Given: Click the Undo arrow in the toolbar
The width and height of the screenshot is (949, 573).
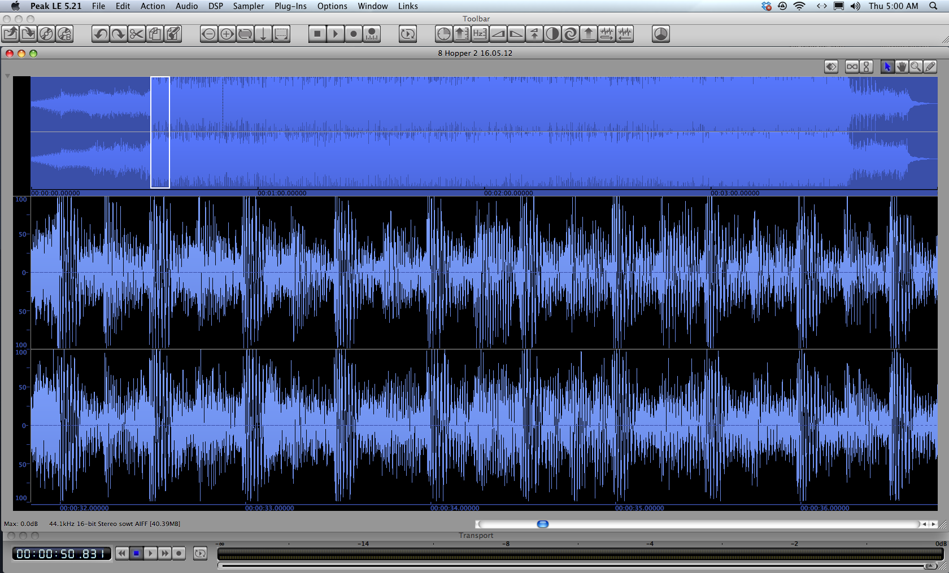Looking at the screenshot, I should [100, 34].
